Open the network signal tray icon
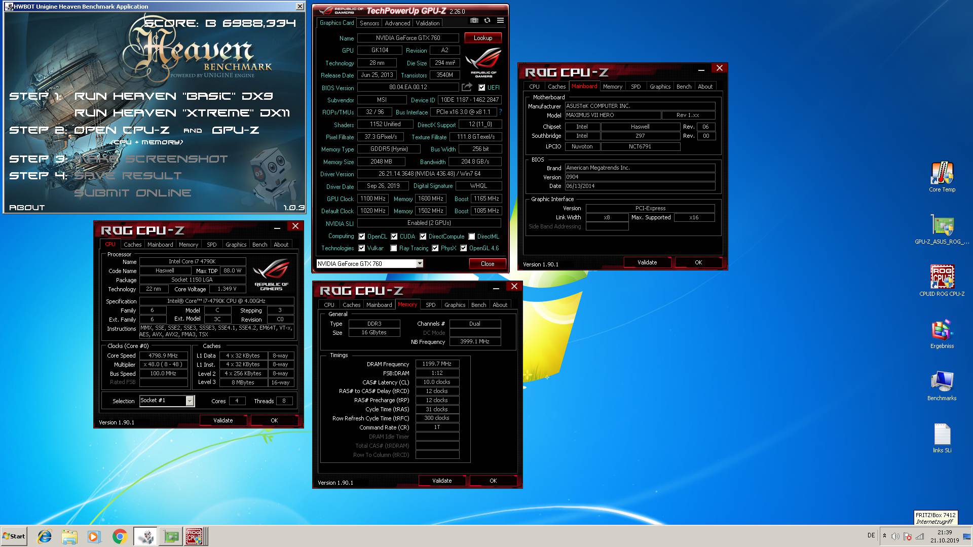973x547 pixels. pyautogui.click(x=920, y=536)
